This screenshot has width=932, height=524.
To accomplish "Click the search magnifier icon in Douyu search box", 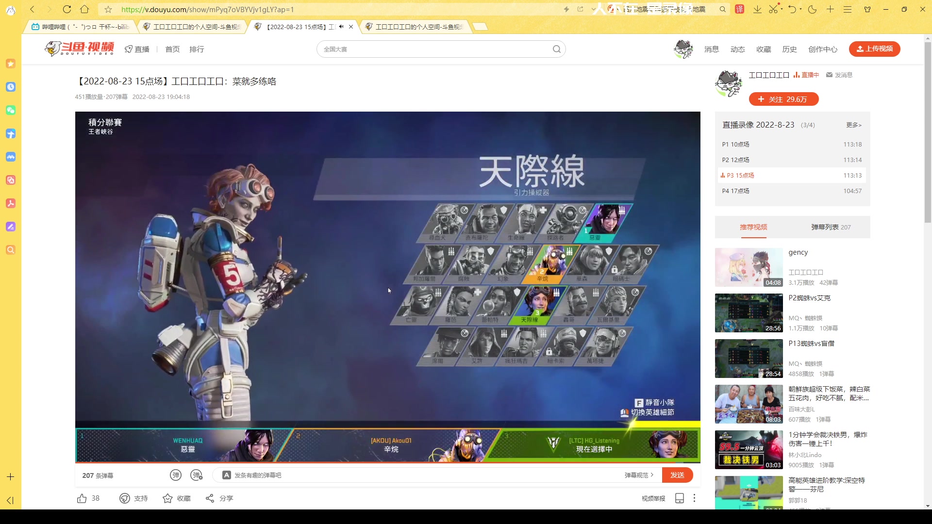I will tap(556, 49).
